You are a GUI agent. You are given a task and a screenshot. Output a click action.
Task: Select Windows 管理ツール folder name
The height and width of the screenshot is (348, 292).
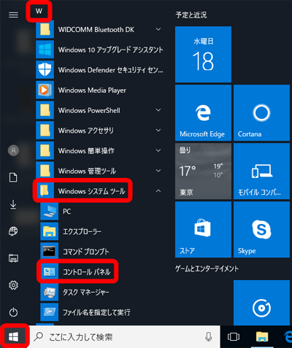(87, 171)
